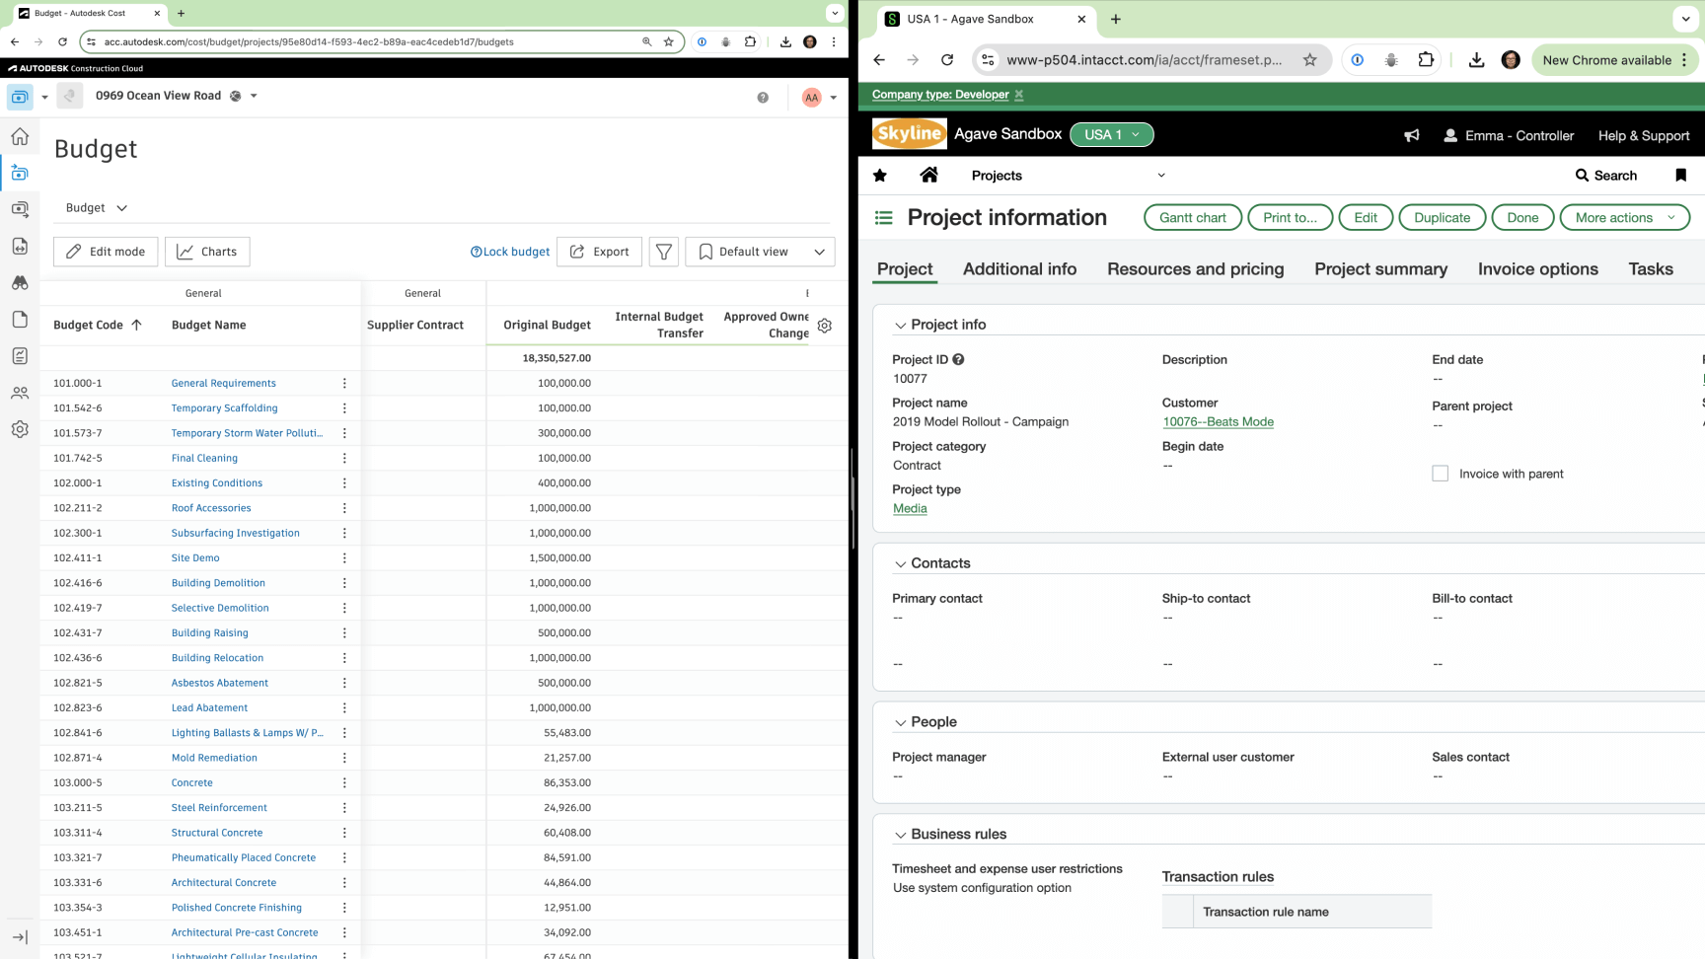Open row menu for Concrete budget line
Screen dimensions: 1705x959
(x=344, y=782)
